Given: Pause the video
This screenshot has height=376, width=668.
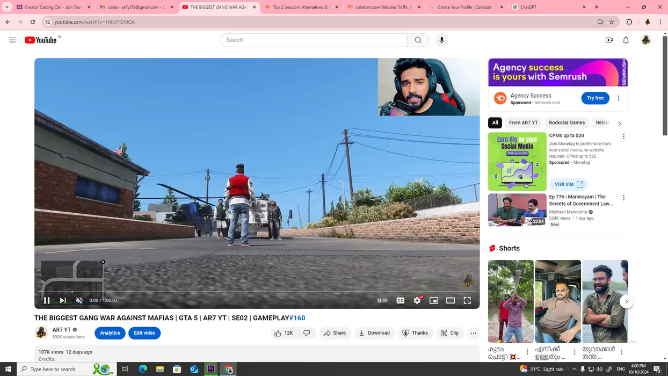Looking at the screenshot, I should pyautogui.click(x=47, y=300).
